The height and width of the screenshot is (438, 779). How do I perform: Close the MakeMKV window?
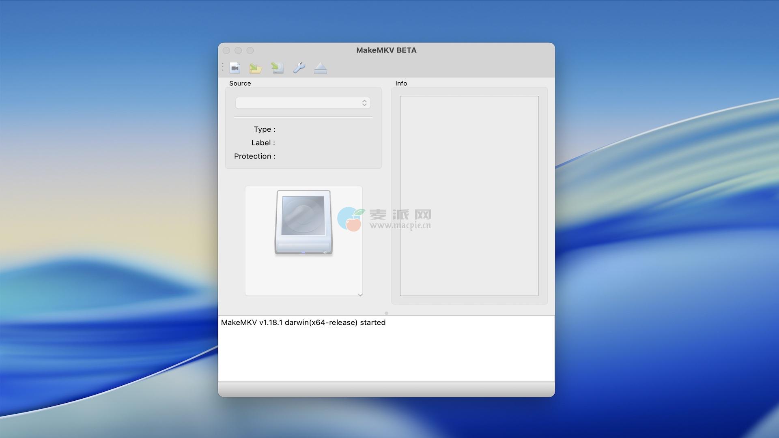[x=226, y=50]
